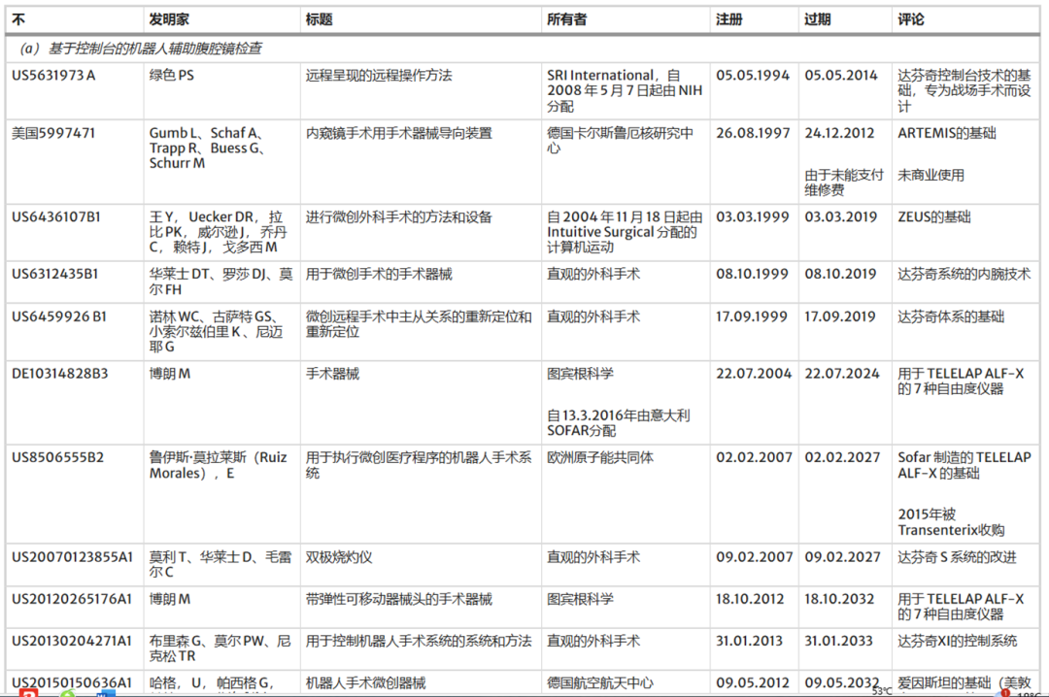The height and width of the screenshot is (697, 1049).
Task: Click registration date 03.03.1999
Action: pyautogui.click(x=753, y=216)
